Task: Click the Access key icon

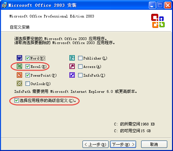Action: [x=72, y=66]
